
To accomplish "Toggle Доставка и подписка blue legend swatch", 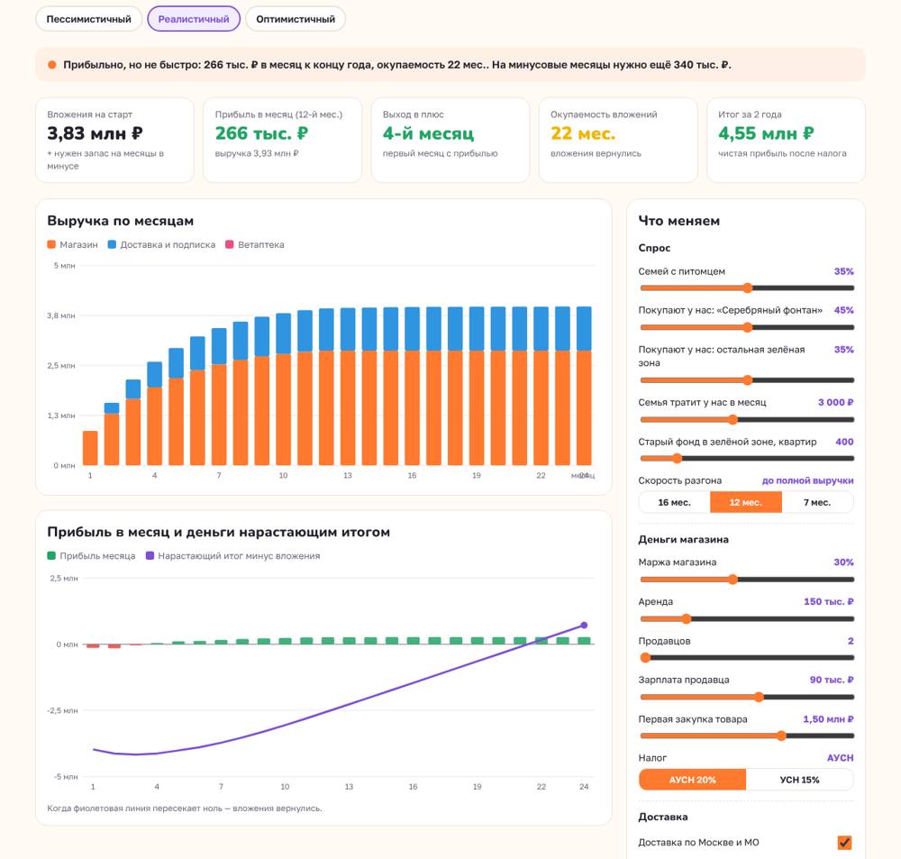I will (x=112, y=244).
